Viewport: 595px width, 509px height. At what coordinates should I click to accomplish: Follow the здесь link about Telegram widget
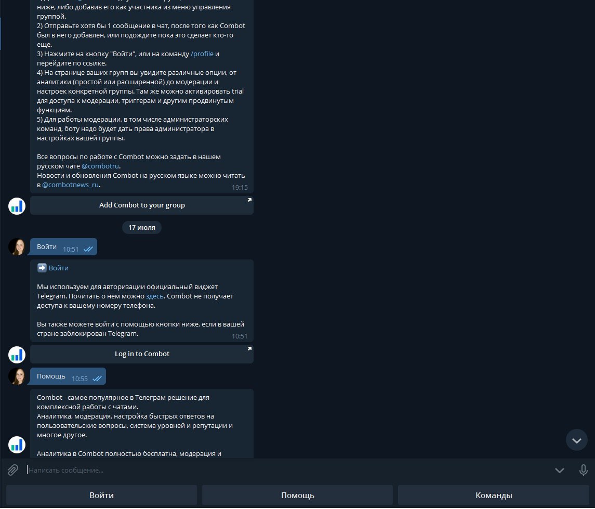tap(154, 296)
